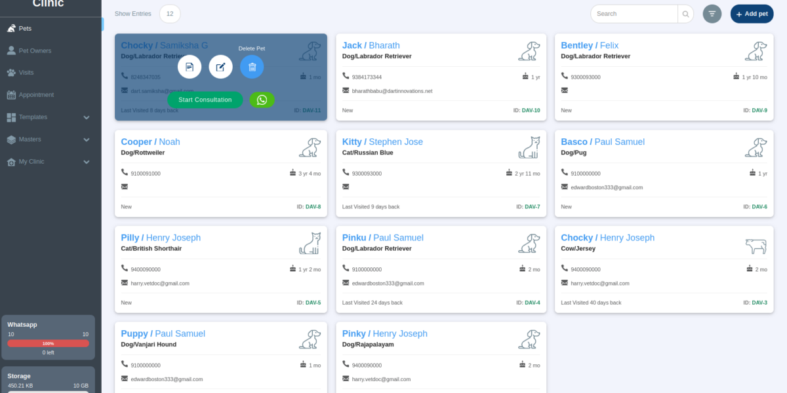Click the Delete Pet trash icon

(x=252, y=67)
